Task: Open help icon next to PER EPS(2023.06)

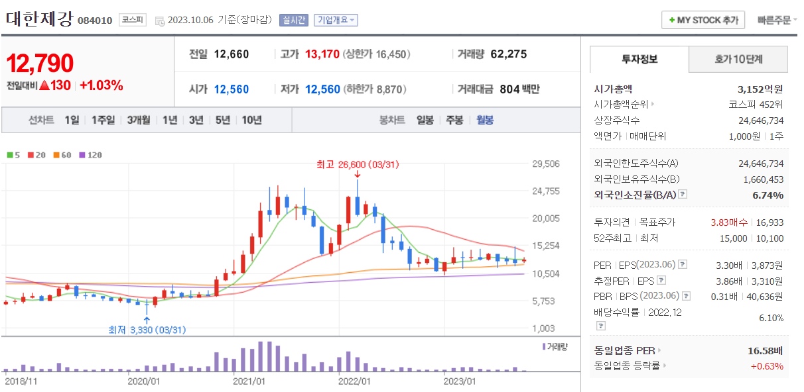Action: (x=683, y=265)
